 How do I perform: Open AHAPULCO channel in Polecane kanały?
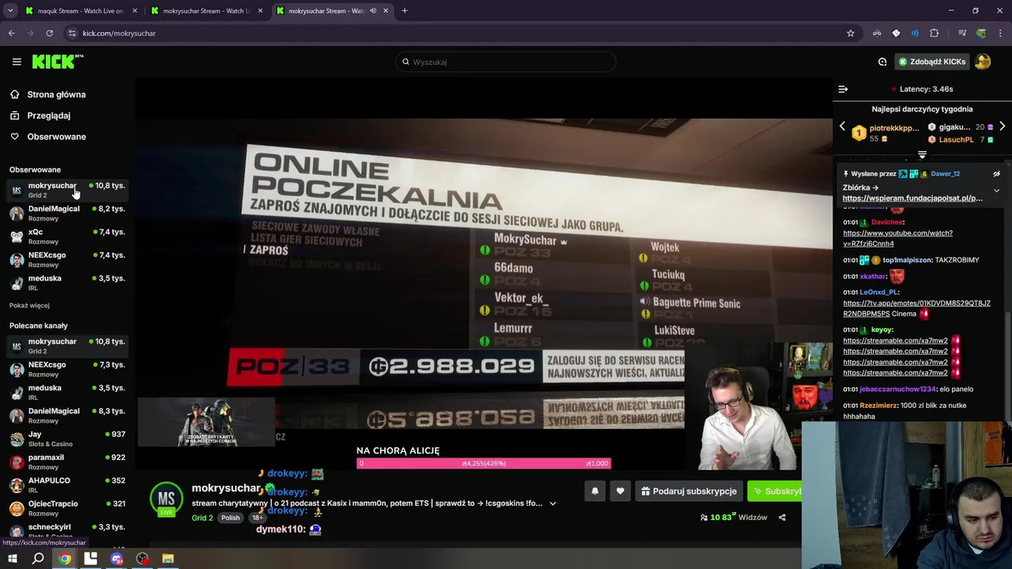point(67,485)
